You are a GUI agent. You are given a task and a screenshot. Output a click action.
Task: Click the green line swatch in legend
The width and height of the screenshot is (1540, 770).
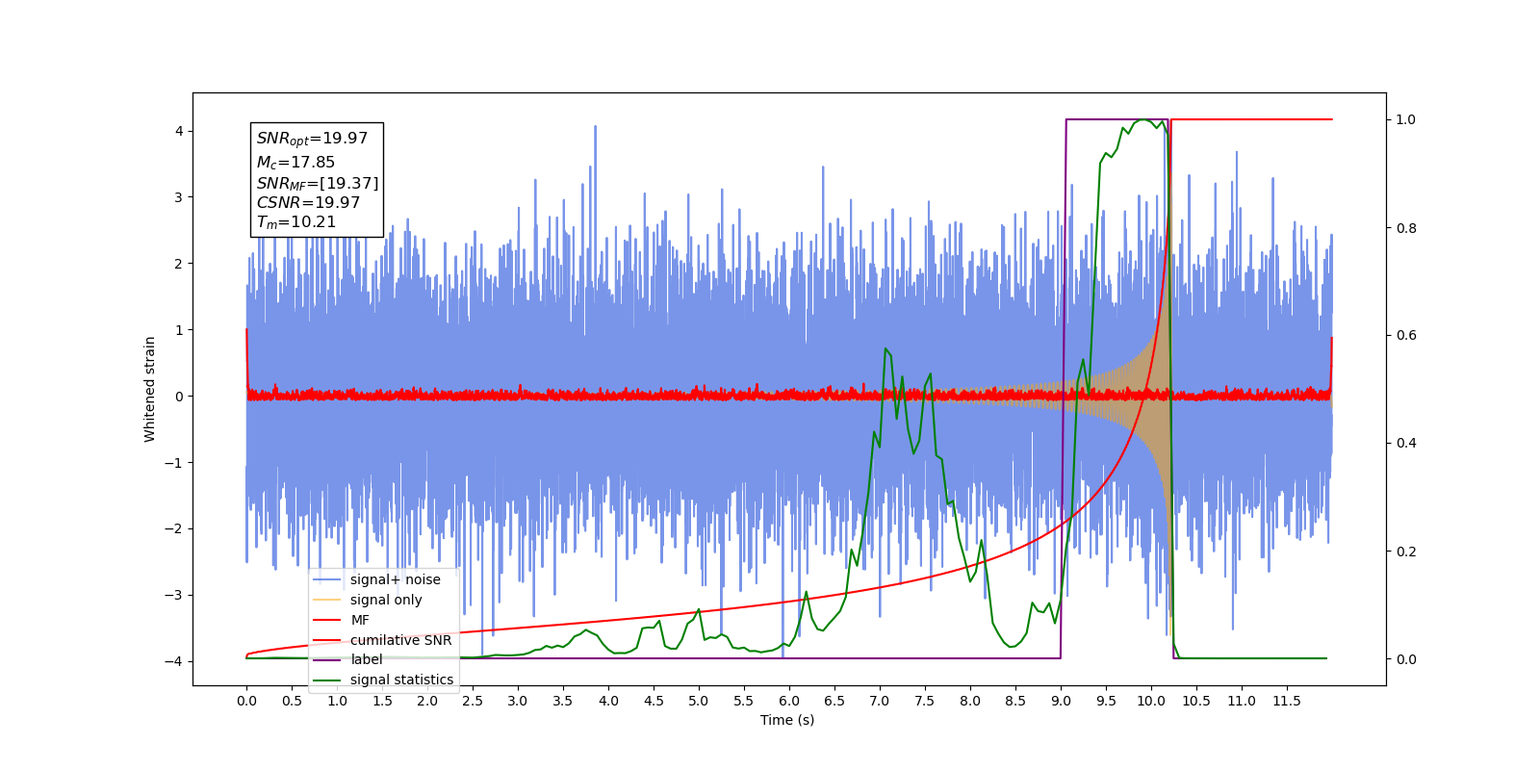click(x=327, y=680)
